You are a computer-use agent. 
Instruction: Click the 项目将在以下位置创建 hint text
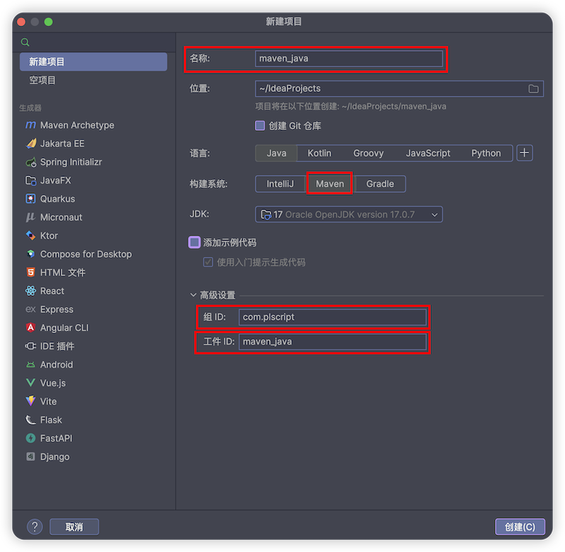click(x=350, y=107)
